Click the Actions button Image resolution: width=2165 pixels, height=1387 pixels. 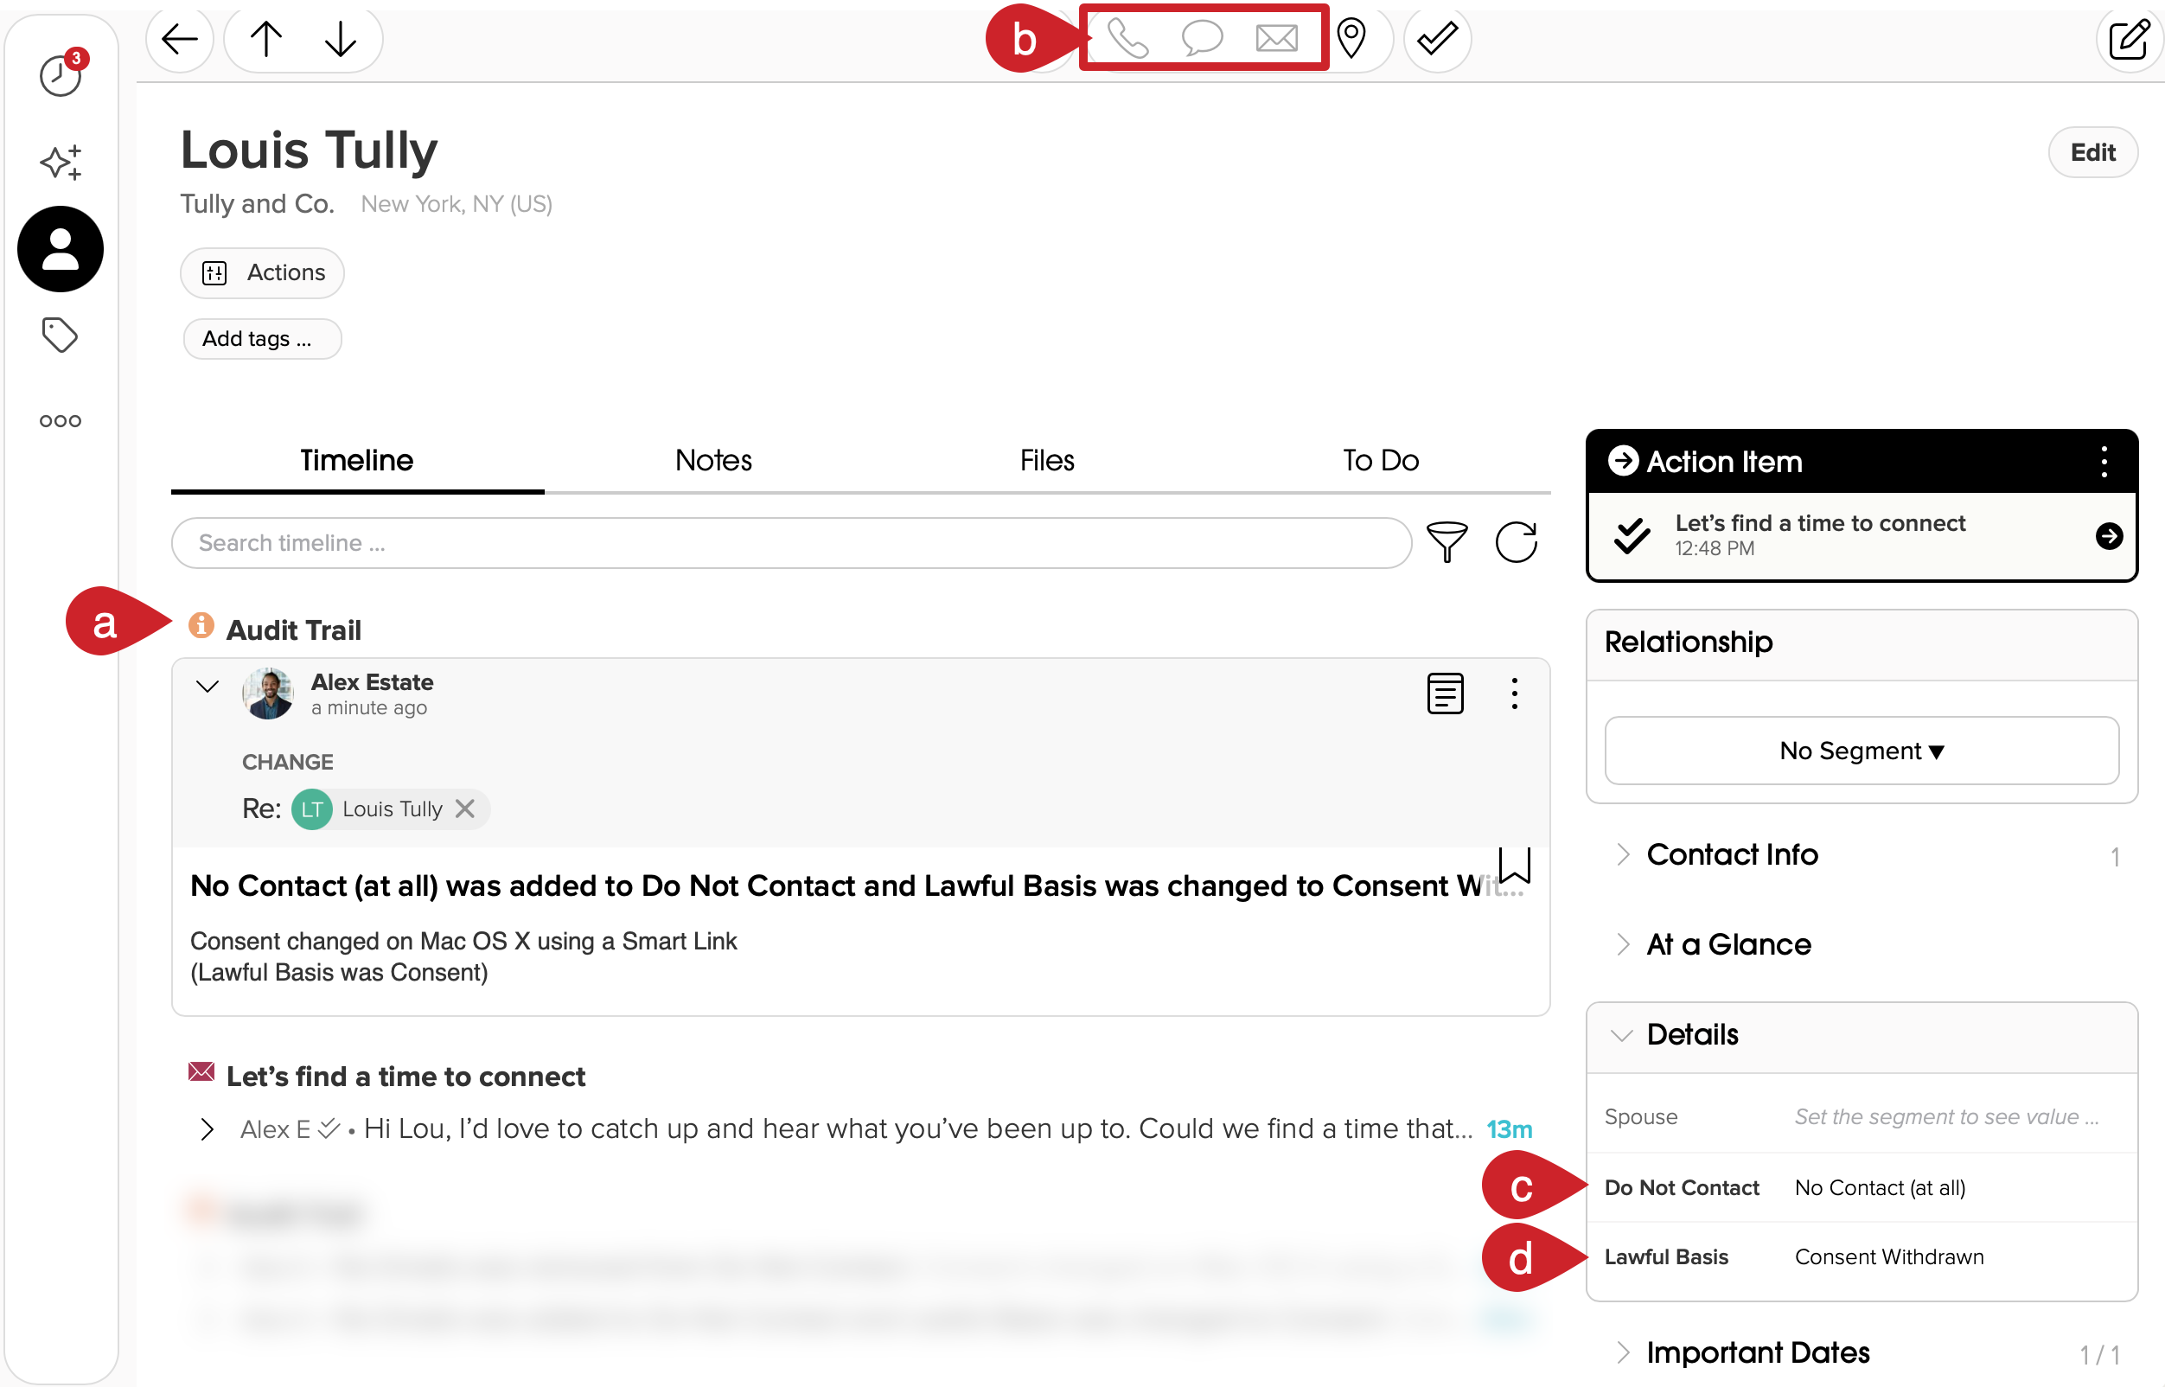point(262,273)
